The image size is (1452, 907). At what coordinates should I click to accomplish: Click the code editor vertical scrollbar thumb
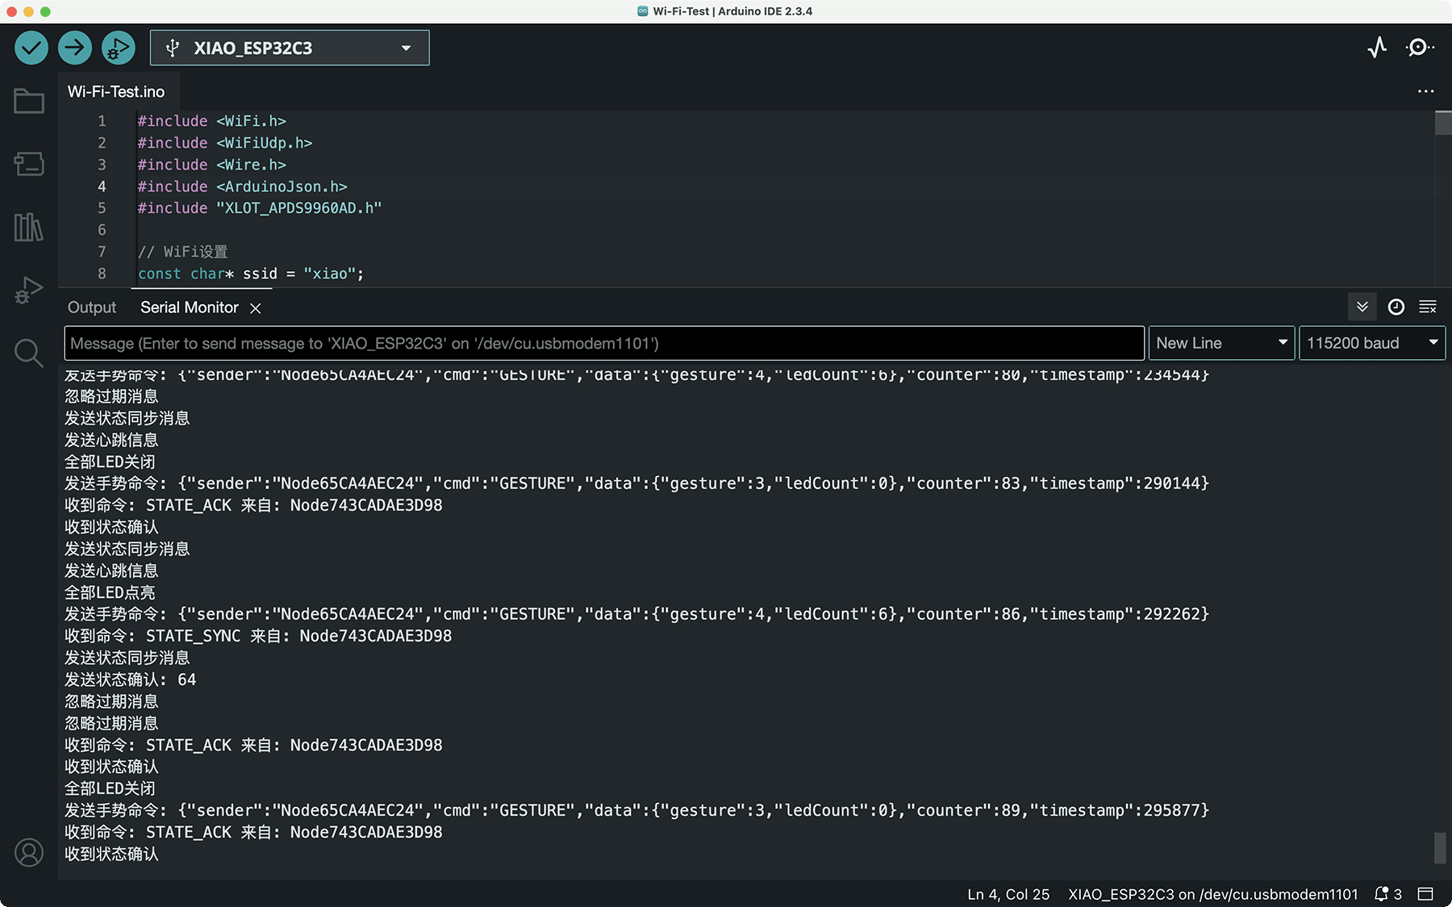(x=1443, y=123)
